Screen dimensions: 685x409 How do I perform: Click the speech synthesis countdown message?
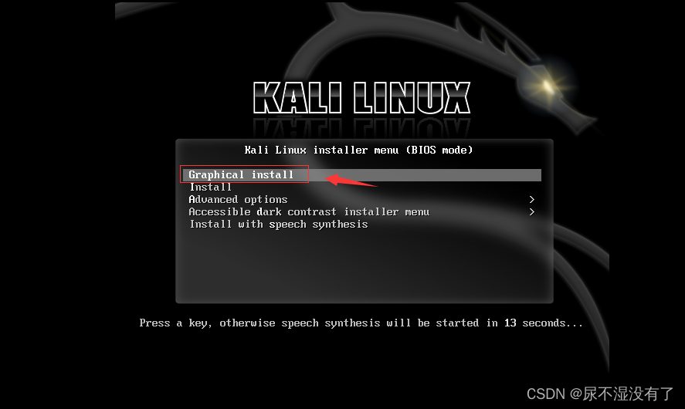coord(361,323)
